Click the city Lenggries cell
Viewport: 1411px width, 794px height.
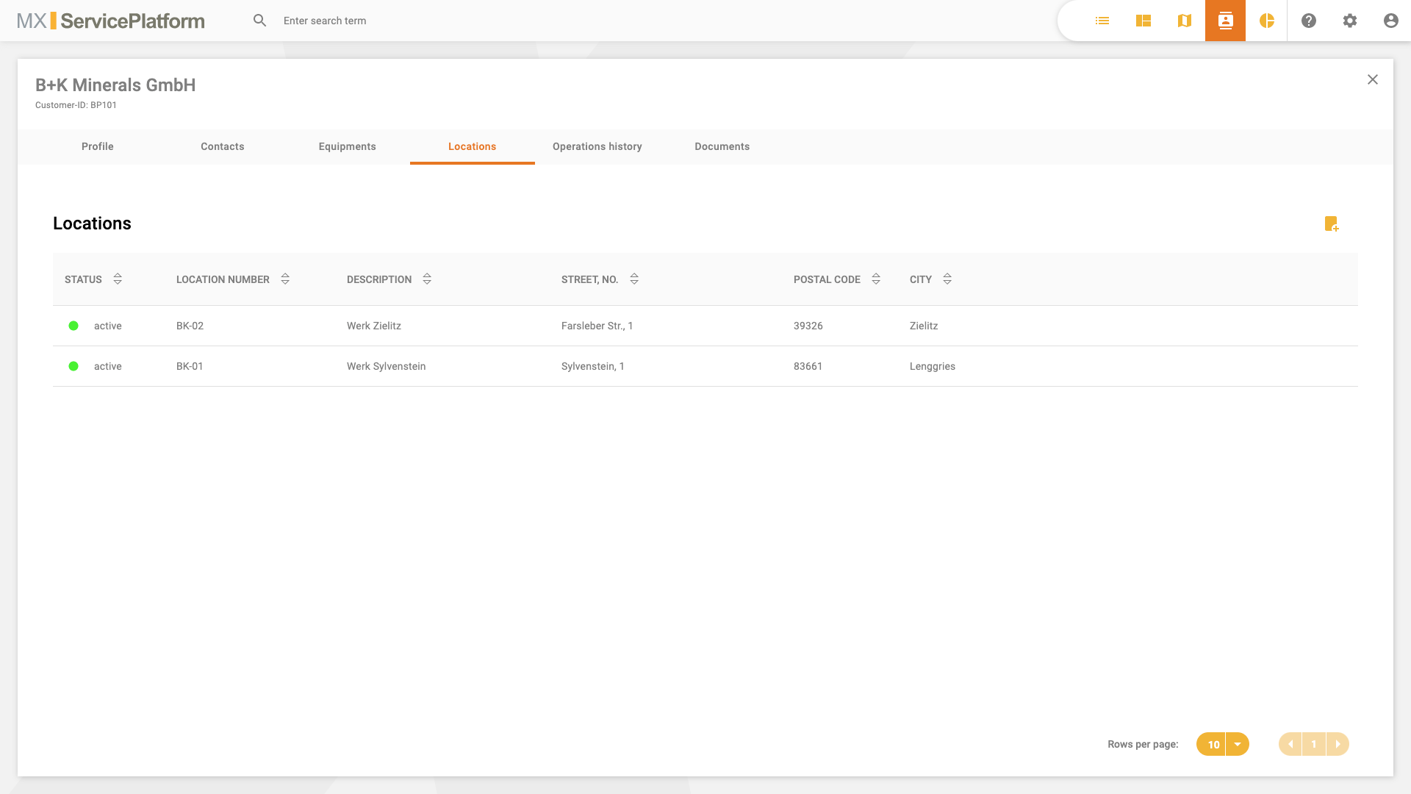(x=933, y=366)
